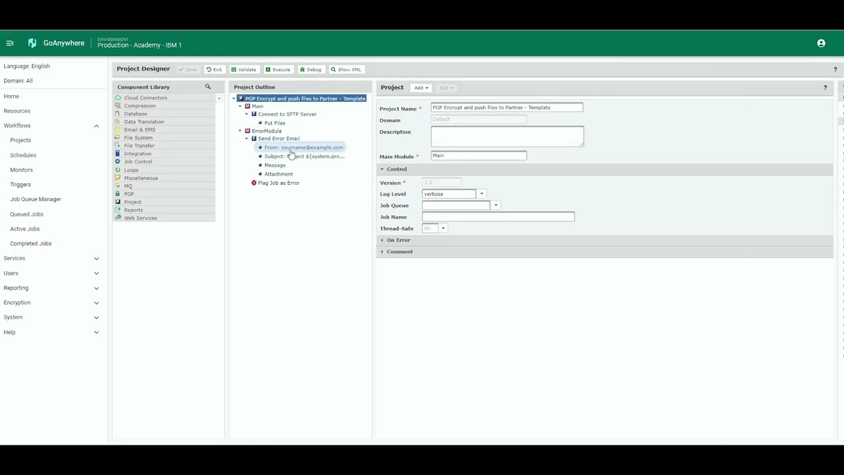Click the File Transfer icon
This screenshot has width=844, height=475.
118,146
